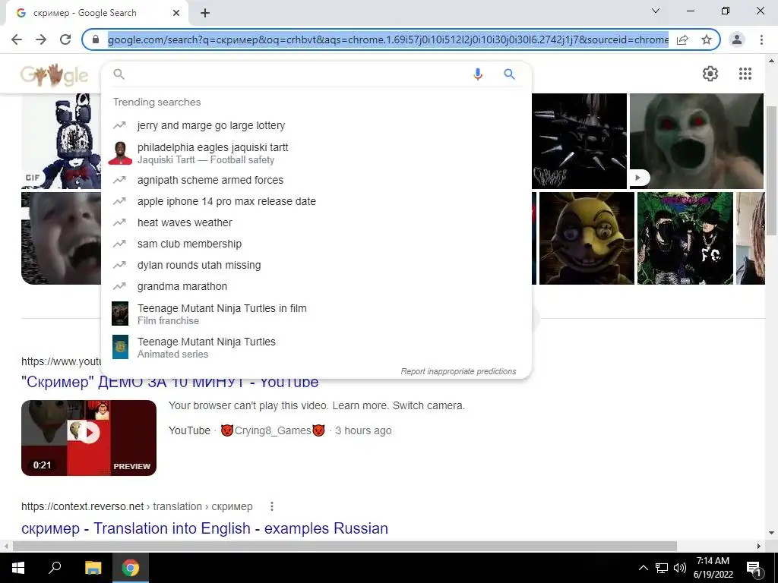Click the trending arrow icon beside grandma marathon
This screenshot has width=778, height=583.
point(119,286)
